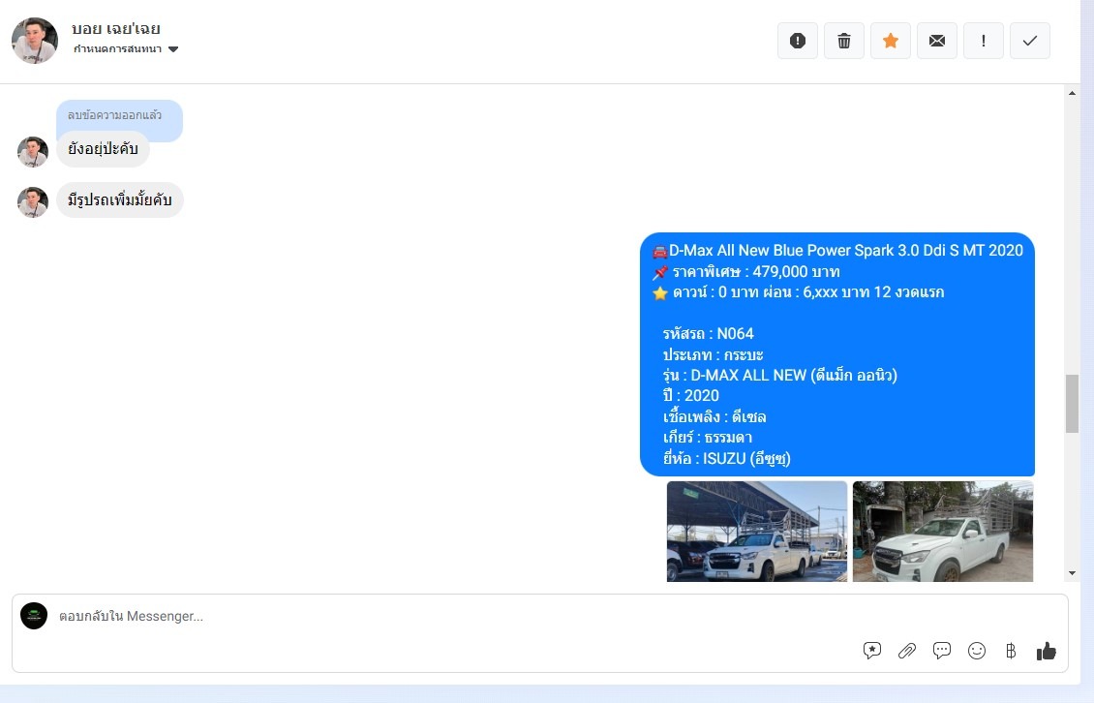Click contact name บอย เฉย'เฉย
1094x703 pixels.
116,29
